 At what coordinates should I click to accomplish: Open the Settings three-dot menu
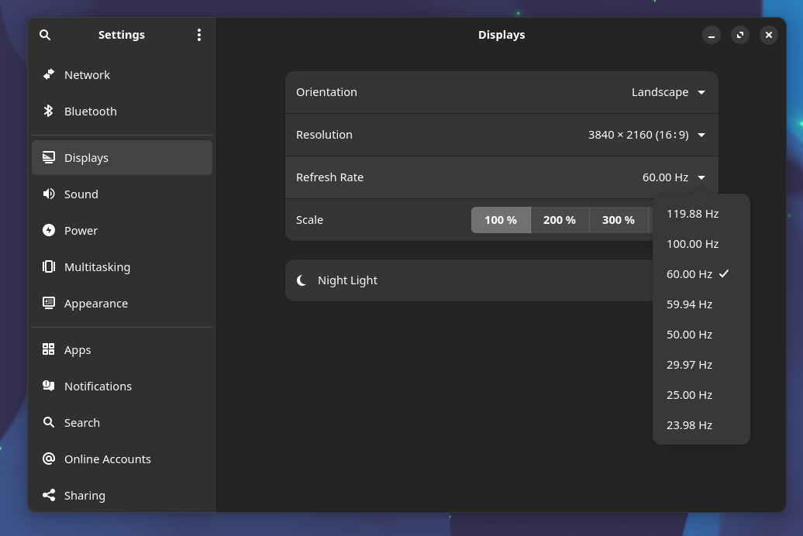click(x=199, y=35)
